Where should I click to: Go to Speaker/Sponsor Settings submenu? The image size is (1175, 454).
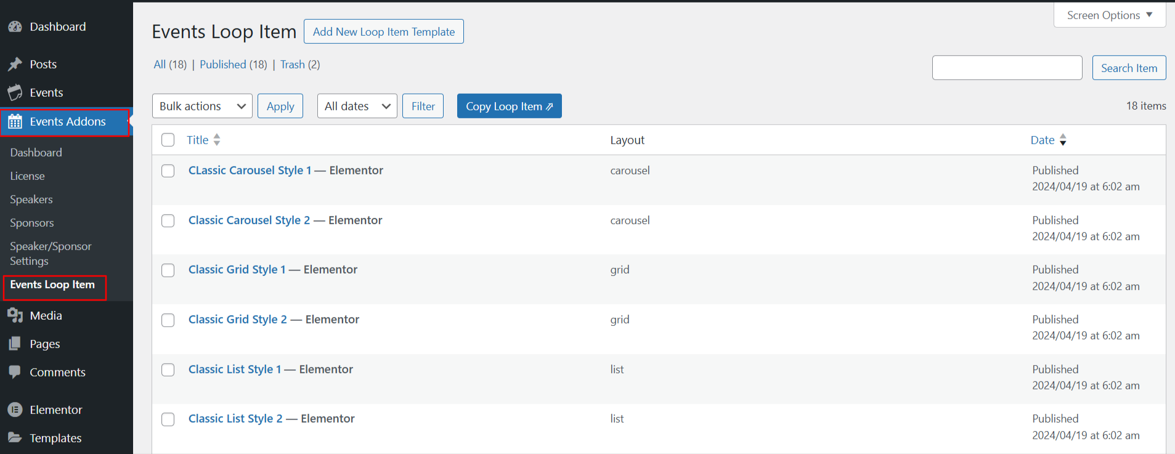click(51, 253)
